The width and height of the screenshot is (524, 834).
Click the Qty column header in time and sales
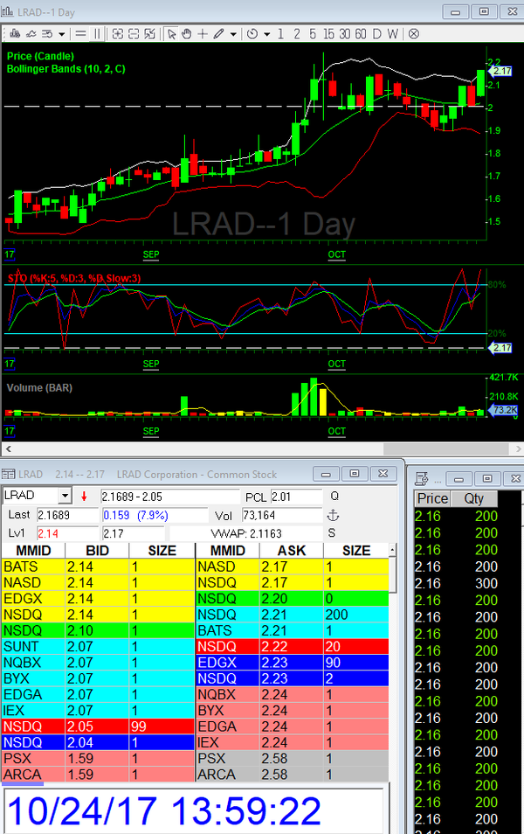(474, 498)
